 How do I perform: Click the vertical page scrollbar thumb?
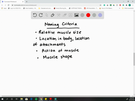coord(134,59)
